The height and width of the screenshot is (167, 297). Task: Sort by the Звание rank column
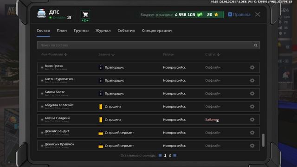(x=106, y=54)
